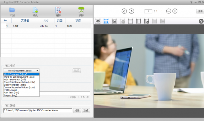Click the Remove (移除) recycle bin icon
Image resolution: width=204 pixels, height=121 pixels.
click(81, 10)
